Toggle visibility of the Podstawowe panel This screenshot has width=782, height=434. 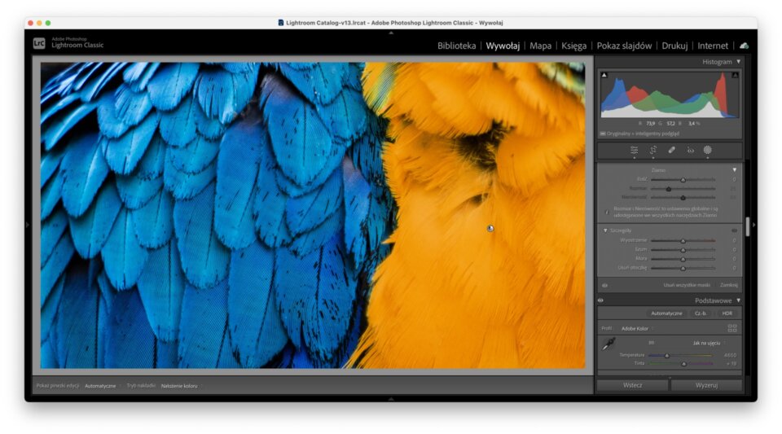coord(601,300)
